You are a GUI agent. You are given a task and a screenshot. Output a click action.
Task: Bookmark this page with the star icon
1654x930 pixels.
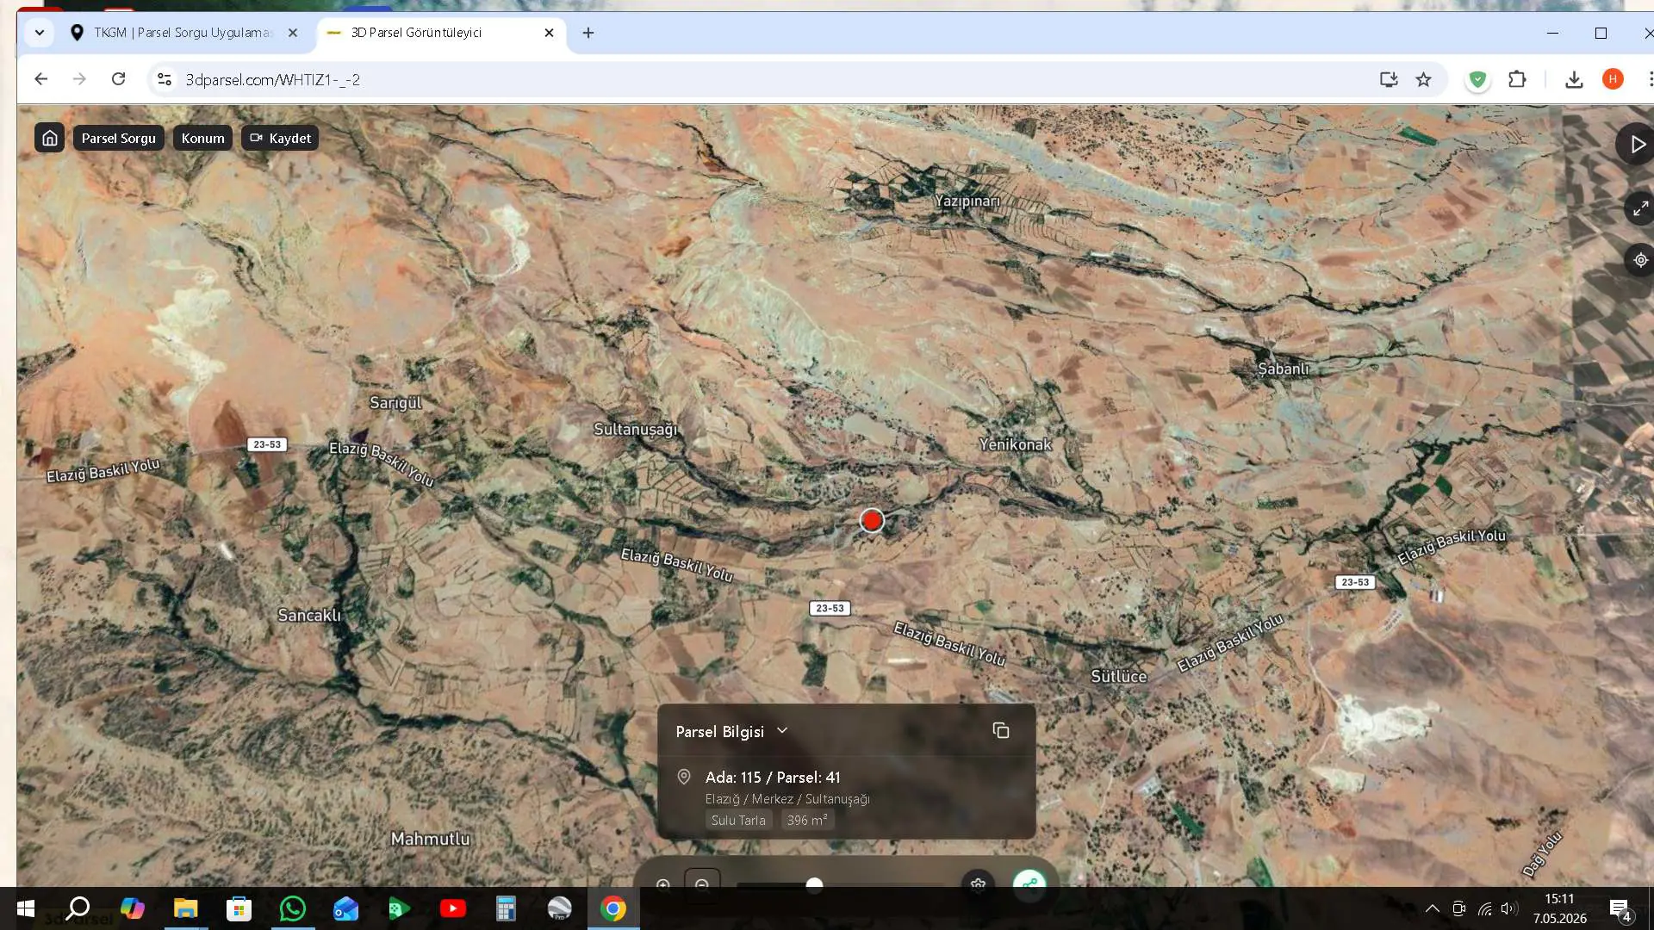(x=1423, y=79)
